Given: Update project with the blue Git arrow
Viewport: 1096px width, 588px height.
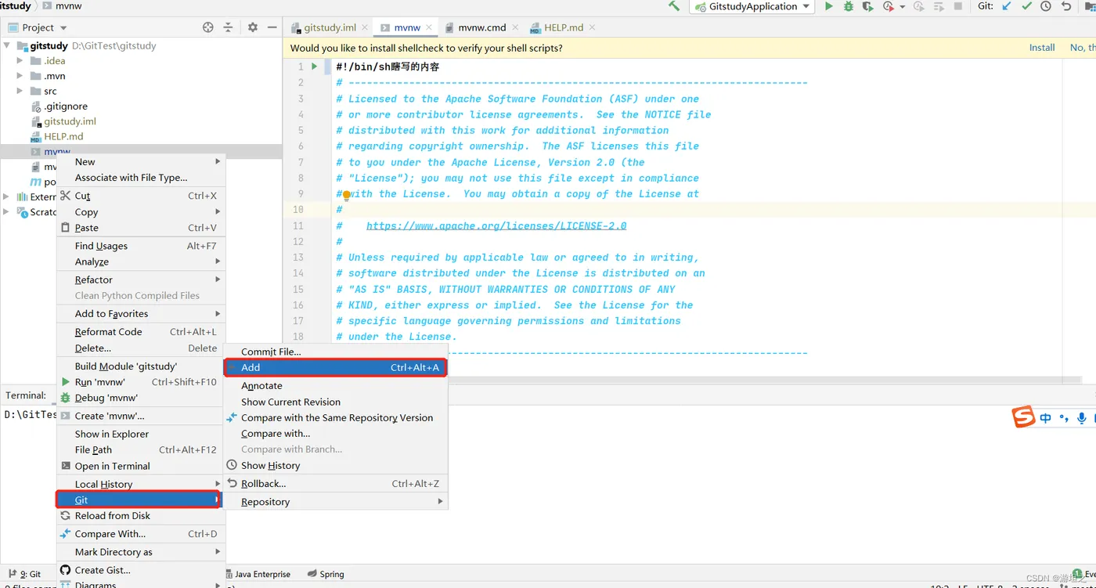Looking at the screenshot, I should (x=1008, y=6).
